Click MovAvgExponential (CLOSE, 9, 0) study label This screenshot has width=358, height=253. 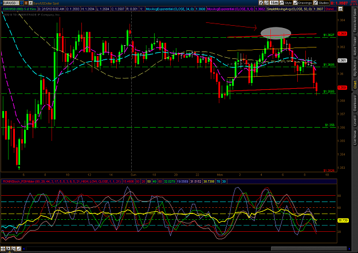coord(230,9)
